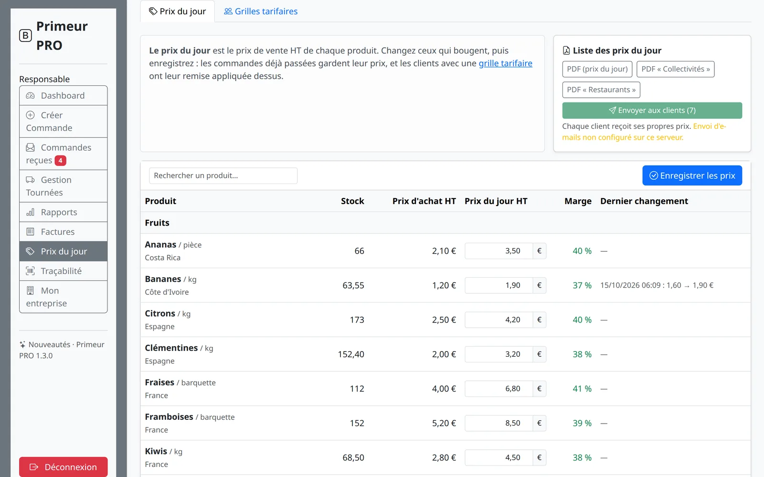Open the Traçabilité sidebar item
The height and width of the screenshot is (477, 764).
[x=63, y=271]
